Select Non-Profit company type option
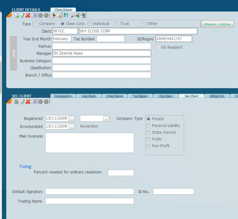This screenshot has height=219, width=238. coord(149,146)
